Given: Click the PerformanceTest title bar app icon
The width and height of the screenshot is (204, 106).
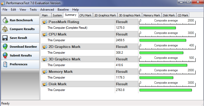Looking at the screenshot, I should (3, 3).
